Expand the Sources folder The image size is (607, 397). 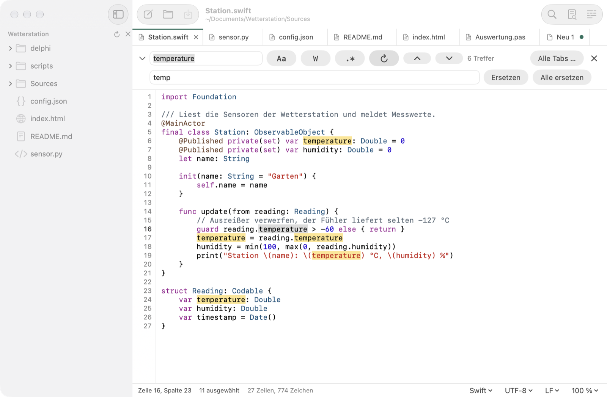click(10, 83)
